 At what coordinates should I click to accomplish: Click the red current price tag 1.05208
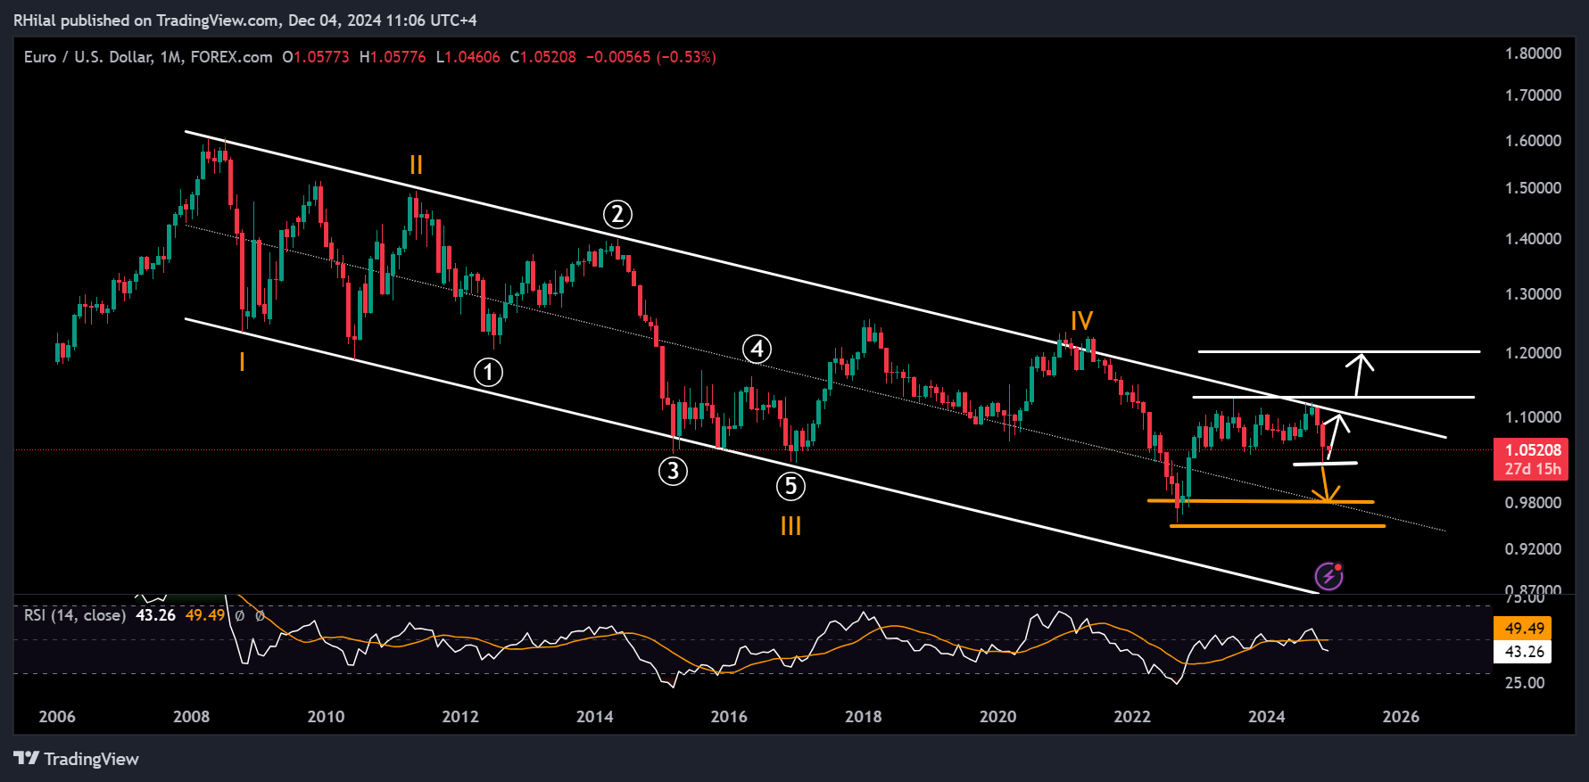tap(1533, 450)
